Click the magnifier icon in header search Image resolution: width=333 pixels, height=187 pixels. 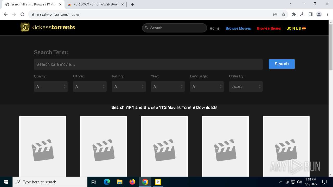click(x=146, y=28)
